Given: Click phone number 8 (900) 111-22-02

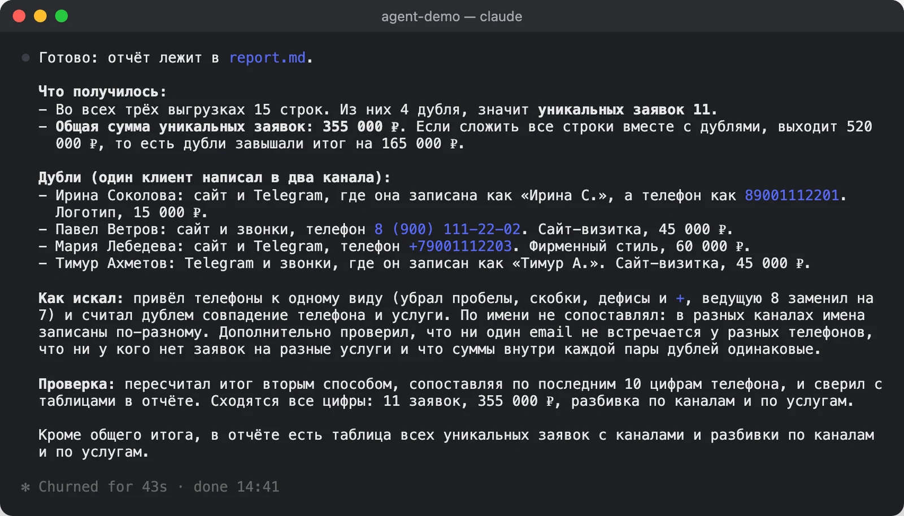Looking at the screenshot, I should [x=447, y=229].
